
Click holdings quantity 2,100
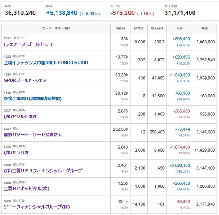[140, 168]
